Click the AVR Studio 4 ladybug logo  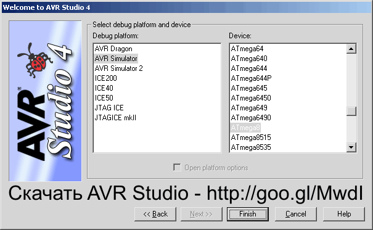coord(45,101)
